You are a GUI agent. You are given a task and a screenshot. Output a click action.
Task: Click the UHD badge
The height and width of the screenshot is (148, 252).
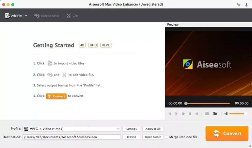tap(93, 45)
